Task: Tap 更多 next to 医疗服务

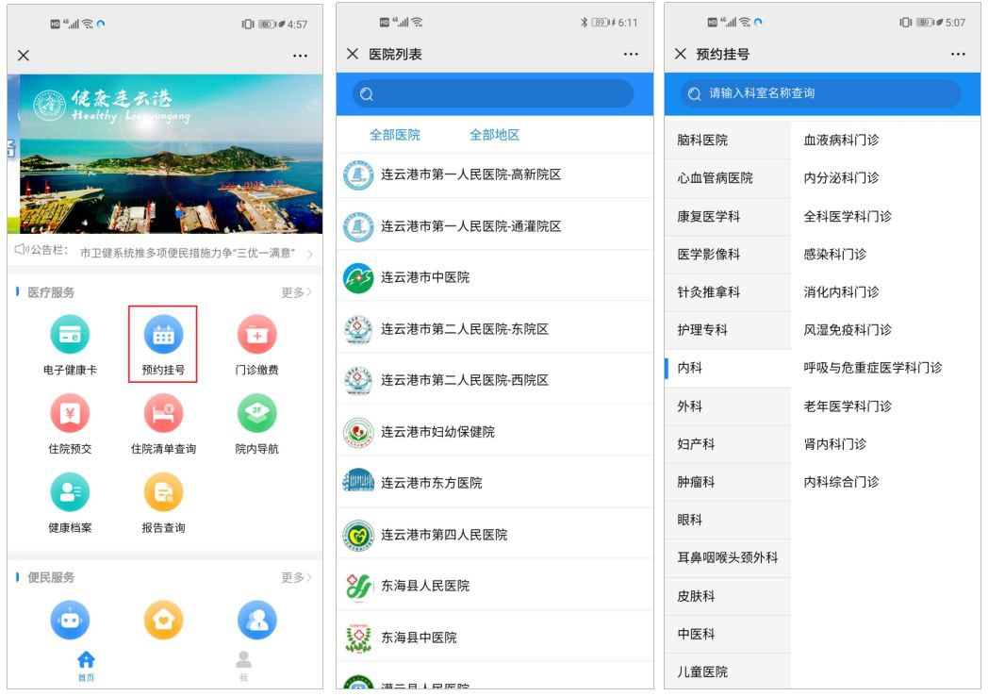Action: 296,292
